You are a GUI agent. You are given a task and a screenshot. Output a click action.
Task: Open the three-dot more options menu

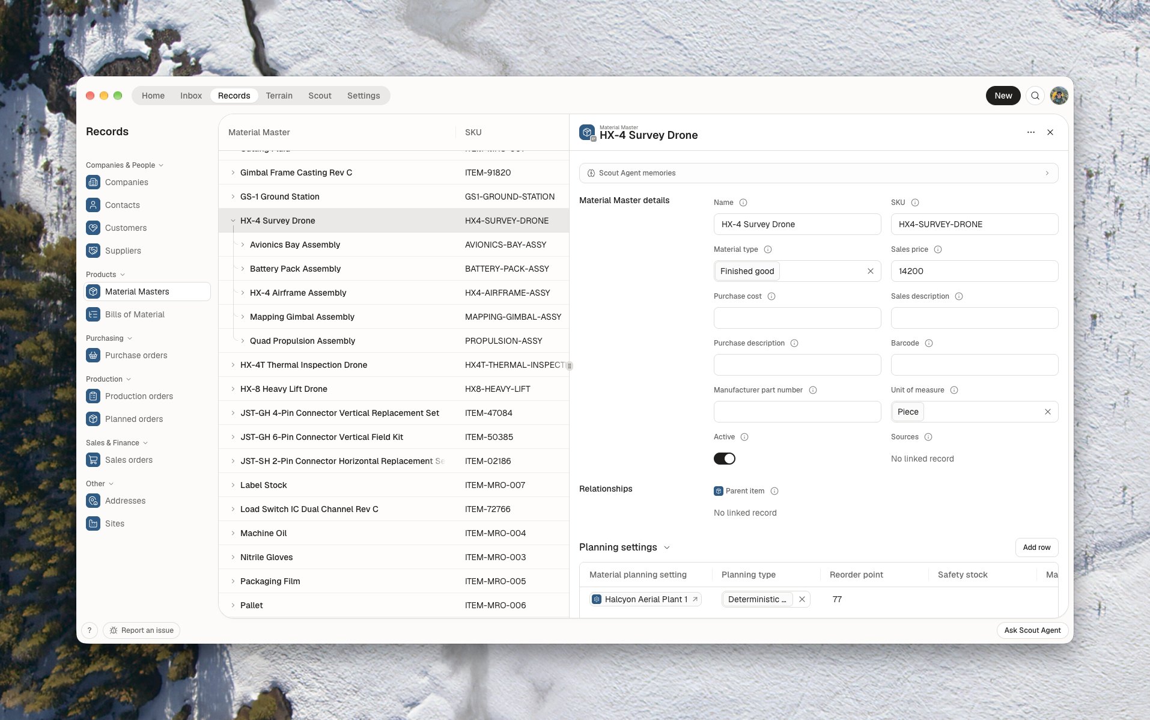click(1031, 132)
